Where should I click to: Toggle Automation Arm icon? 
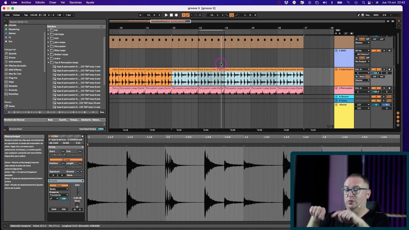[x=187, y=15]
